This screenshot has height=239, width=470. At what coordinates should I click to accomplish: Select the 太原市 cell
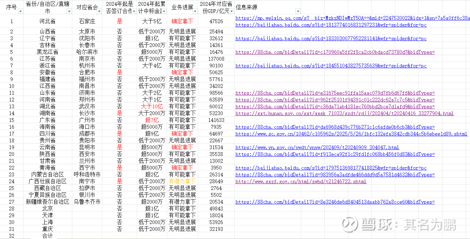[x=87, y=31]
